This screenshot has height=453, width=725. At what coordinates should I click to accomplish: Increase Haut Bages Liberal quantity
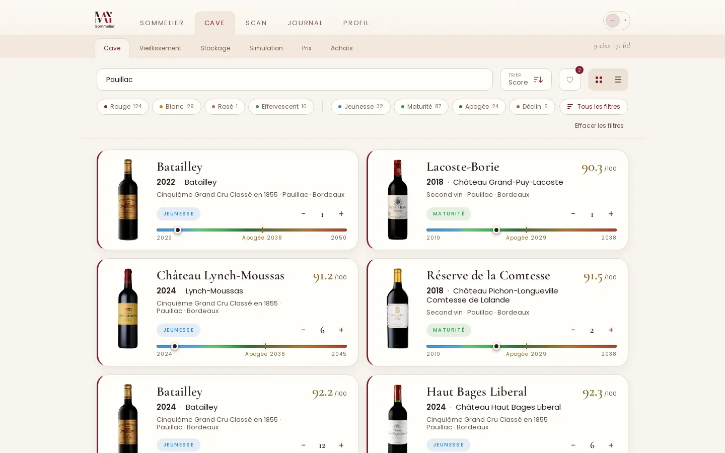[611, 445]
